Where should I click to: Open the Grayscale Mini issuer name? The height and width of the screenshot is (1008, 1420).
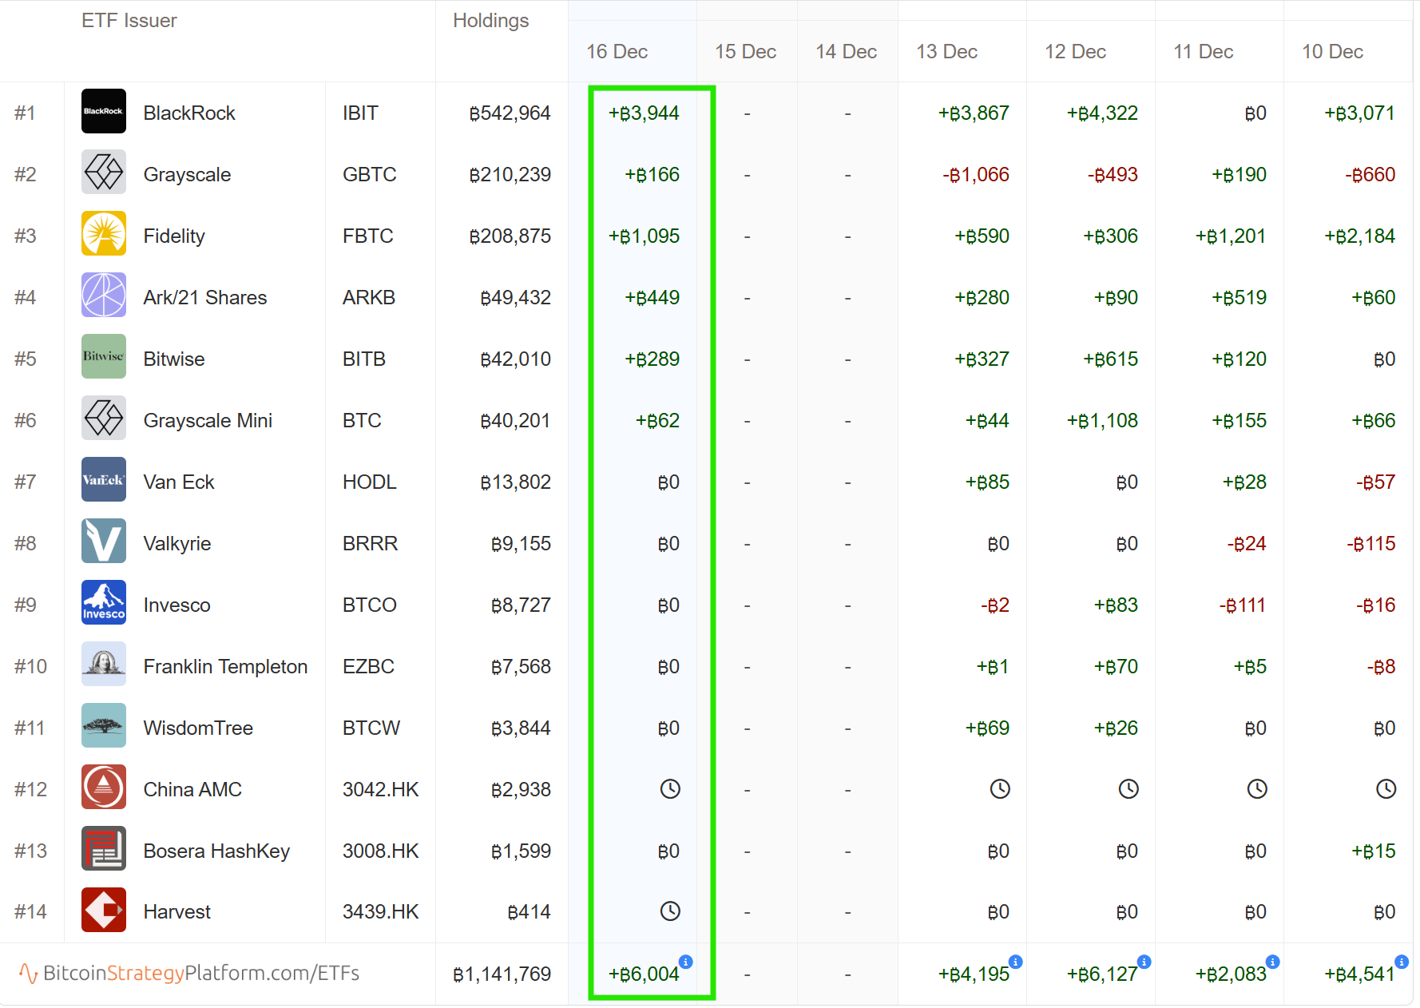(x=208, y=421)
